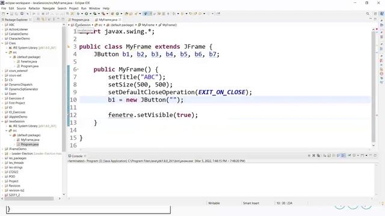Toggle Word Wrap in the Console toolbar
Viewport: 385px width, 216px height.
pyautogui.click(x=334, y=155)
